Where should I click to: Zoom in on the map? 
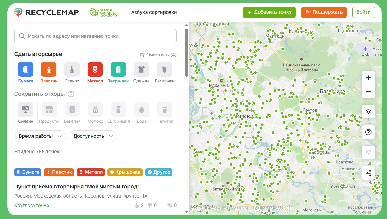[368, 78]
